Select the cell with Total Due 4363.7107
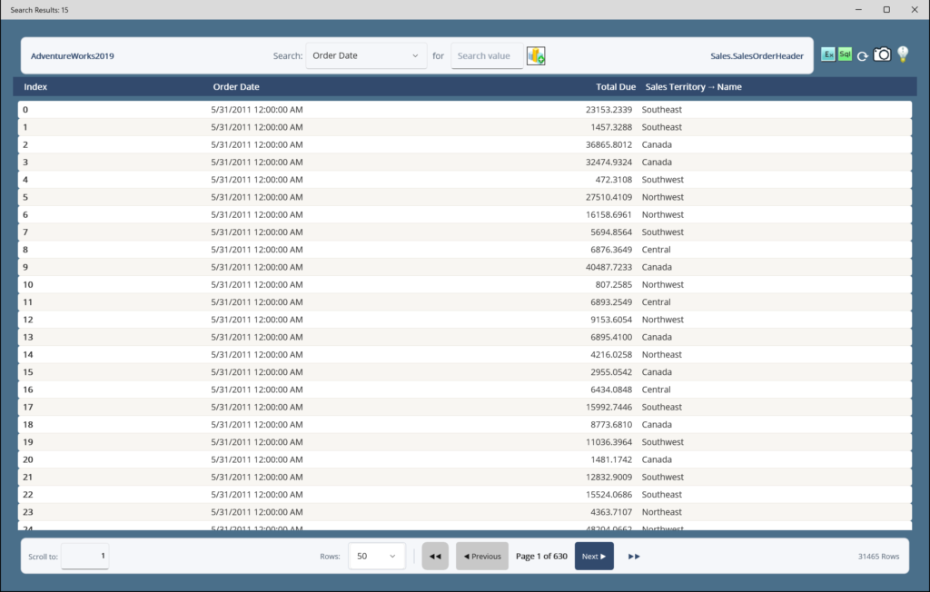930x592 pixels. (611, 512)
